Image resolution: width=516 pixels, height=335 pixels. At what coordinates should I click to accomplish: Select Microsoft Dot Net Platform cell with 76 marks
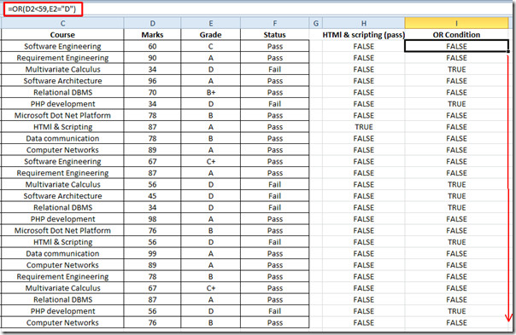62,230
